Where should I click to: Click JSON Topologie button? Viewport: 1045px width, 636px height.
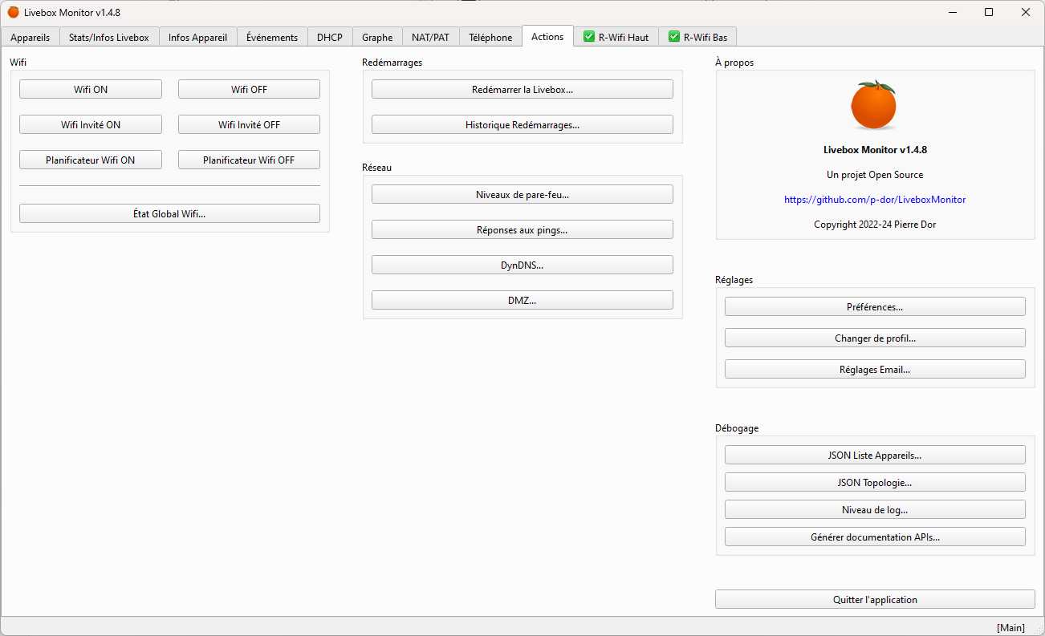875,482
